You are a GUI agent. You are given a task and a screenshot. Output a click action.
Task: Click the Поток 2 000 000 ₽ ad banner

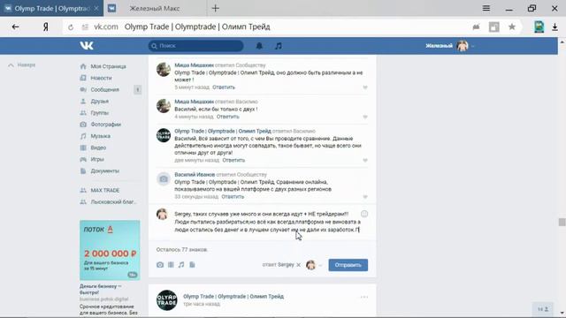point(110,250)
